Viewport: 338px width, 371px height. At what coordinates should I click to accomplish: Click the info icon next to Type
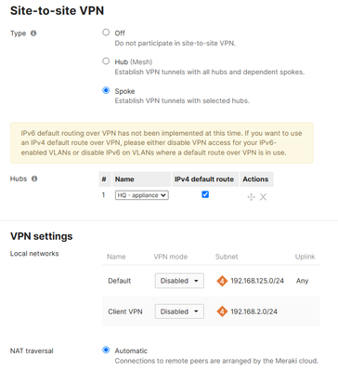33,33
